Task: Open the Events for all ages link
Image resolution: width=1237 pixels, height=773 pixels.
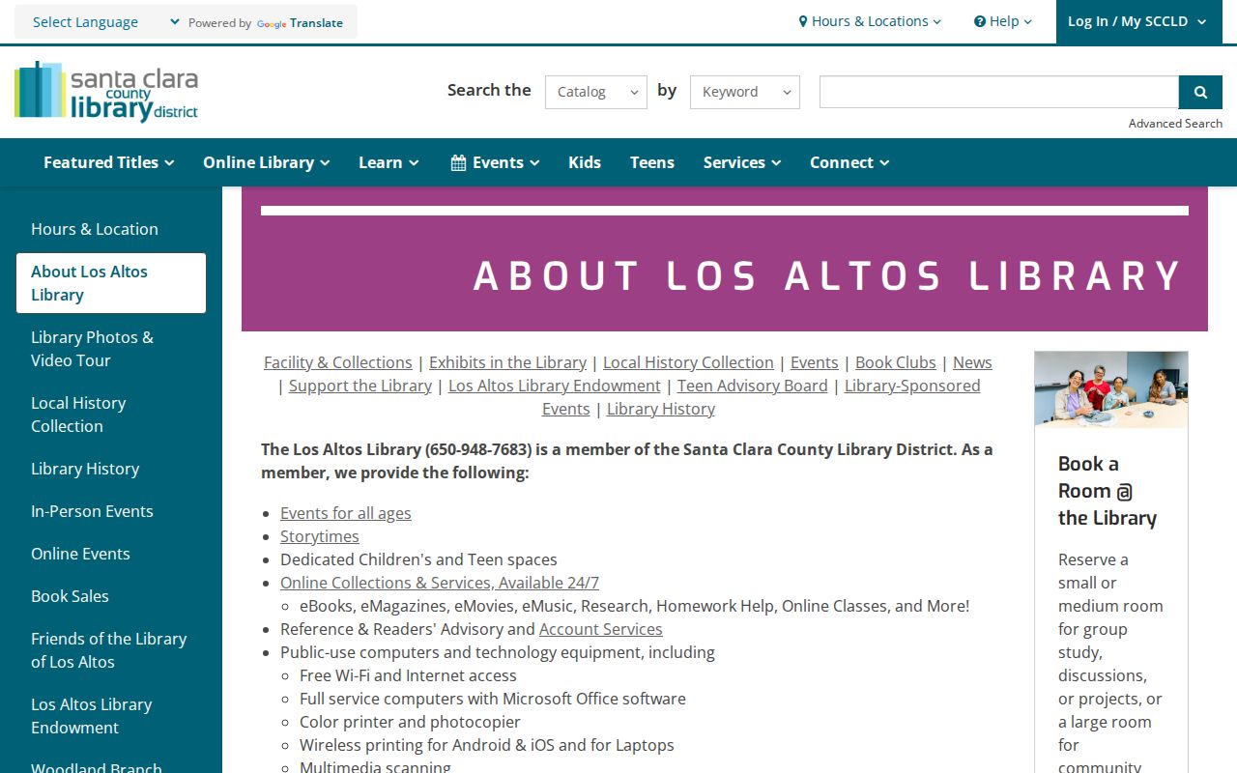Action: pyautogui.click(x=346, y=513)
